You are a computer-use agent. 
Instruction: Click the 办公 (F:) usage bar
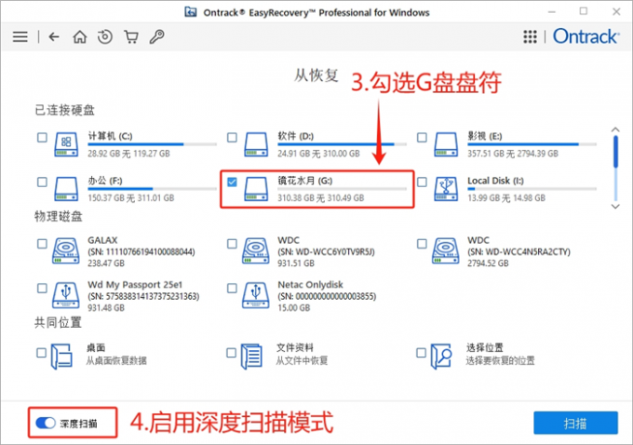pos(152,189)
